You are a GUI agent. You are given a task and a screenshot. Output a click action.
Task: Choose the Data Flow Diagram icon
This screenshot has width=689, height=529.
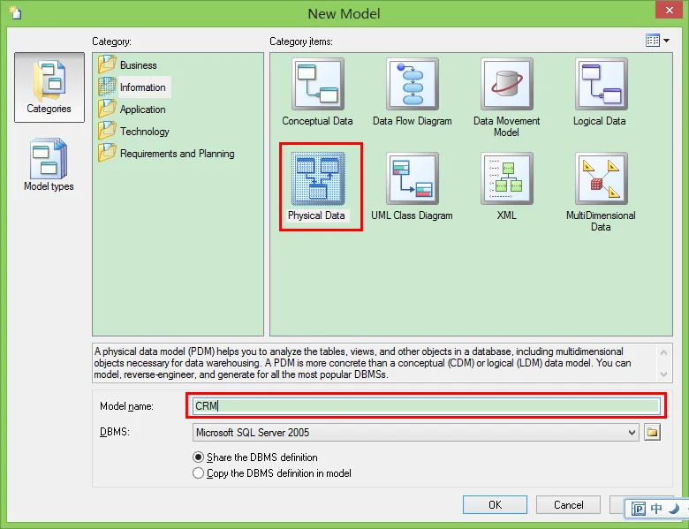pyautogui.click(x=413, y=84)
